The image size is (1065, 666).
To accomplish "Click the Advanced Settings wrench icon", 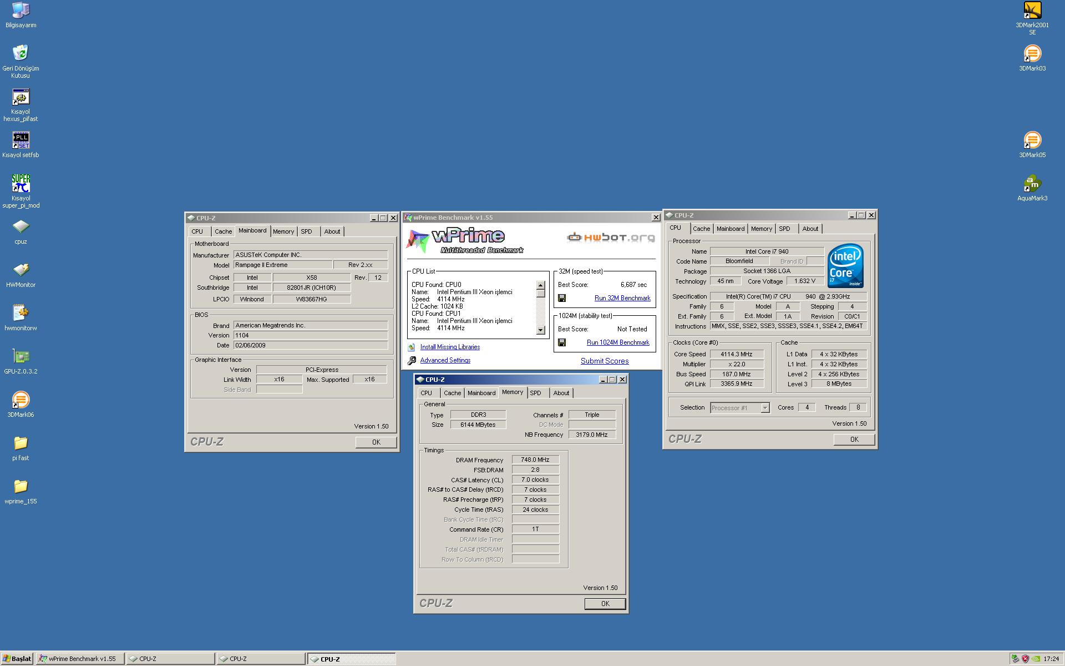I will [412, 361].
